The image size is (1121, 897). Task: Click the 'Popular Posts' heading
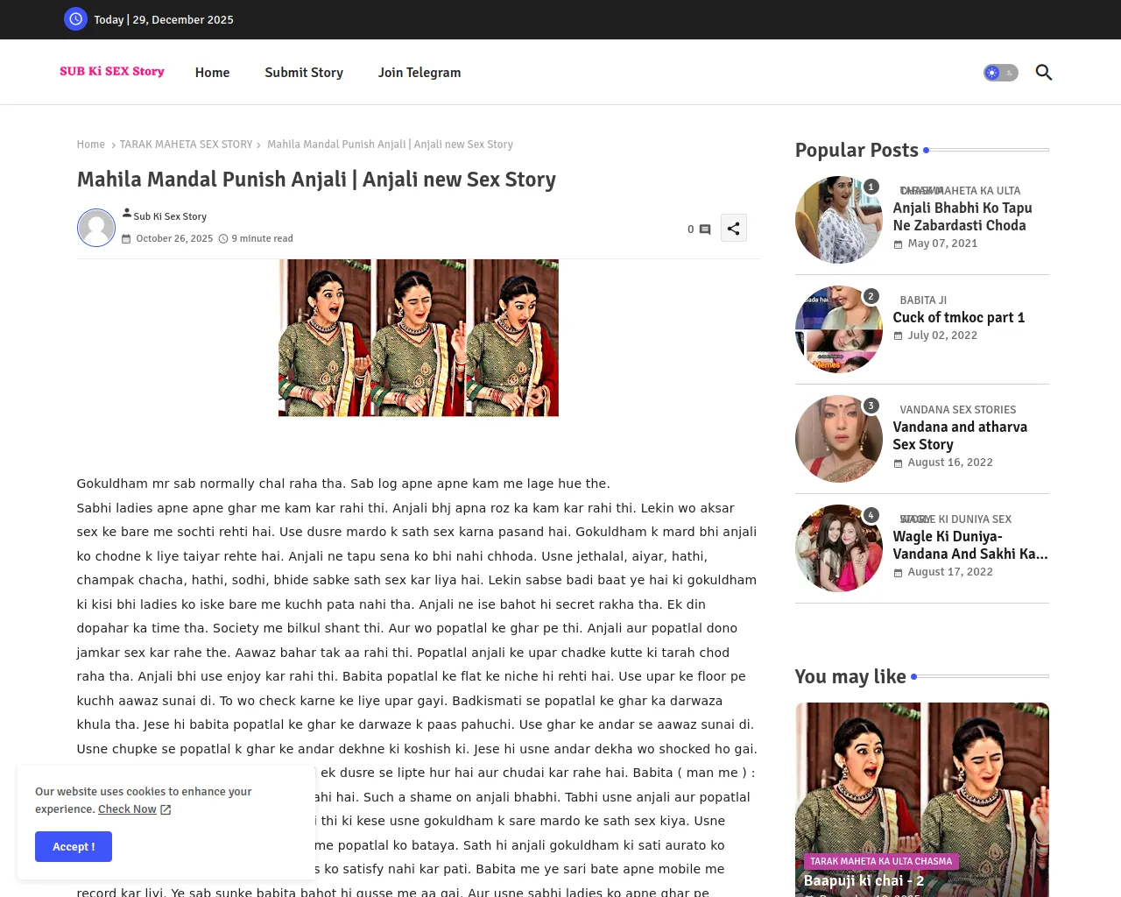[857, 151]
